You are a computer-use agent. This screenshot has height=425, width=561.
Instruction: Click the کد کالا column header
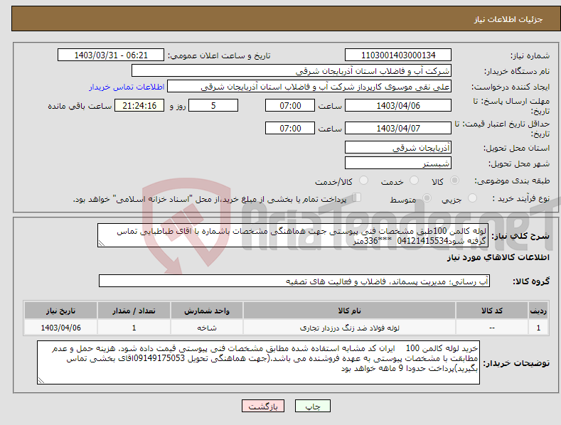click(x=492, y=311)
